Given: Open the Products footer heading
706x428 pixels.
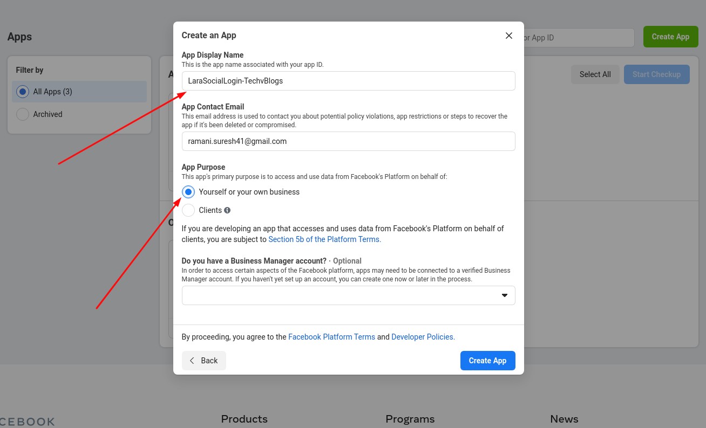Looking at the screenshot, I should pyautogui.click(x=245, y=419).
